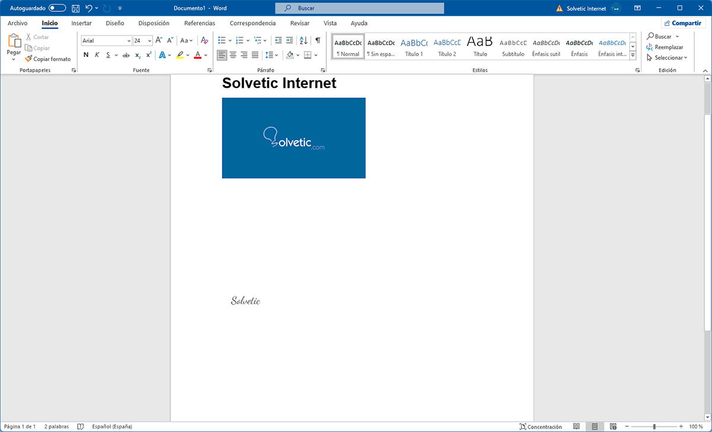Switch to Insertar tab
The height and width of the screenshot is (432, 712).
81,23
